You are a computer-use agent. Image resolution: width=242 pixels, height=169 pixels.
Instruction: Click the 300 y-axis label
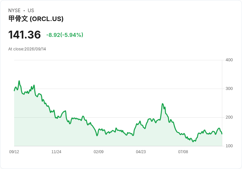[229, 89]
